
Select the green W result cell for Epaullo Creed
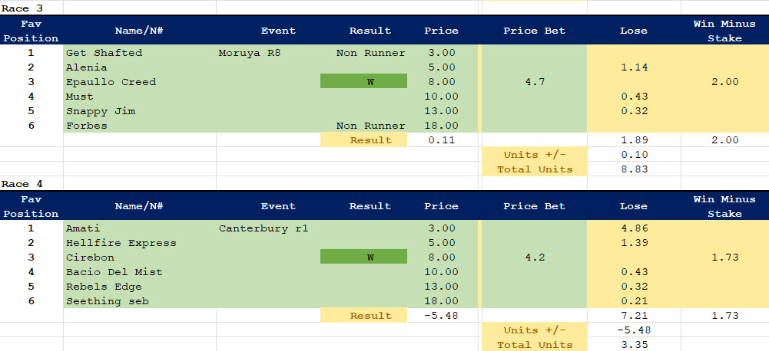pos(363,82)
